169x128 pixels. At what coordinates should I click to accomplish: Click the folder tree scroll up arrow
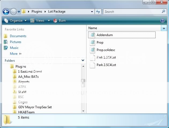(x=83, y=66)
